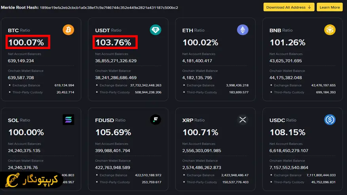Screen dimensions: 347x195
Task: Select ETH onchain wallet balance 4,182,135.795
Action: point(197,78)
